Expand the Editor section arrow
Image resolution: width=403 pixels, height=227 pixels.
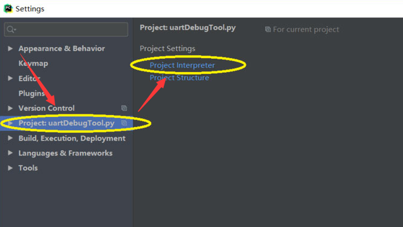pyautogui.click(x=10, y=78)
